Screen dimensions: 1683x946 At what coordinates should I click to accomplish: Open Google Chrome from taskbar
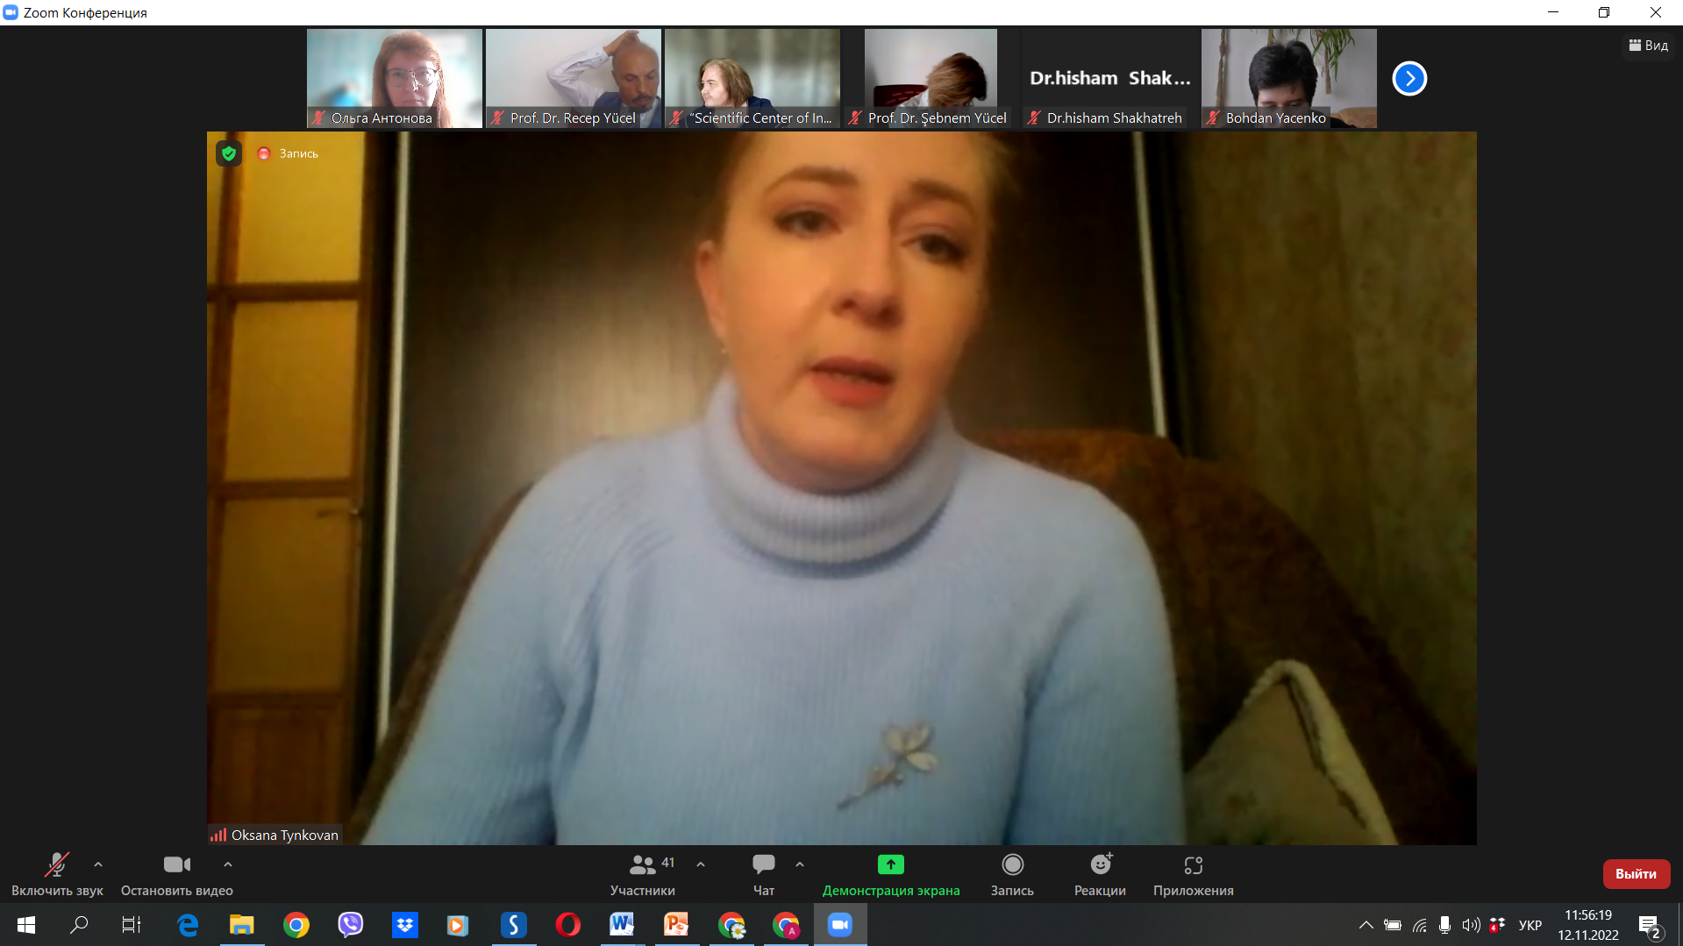click(x=296, y=925)
